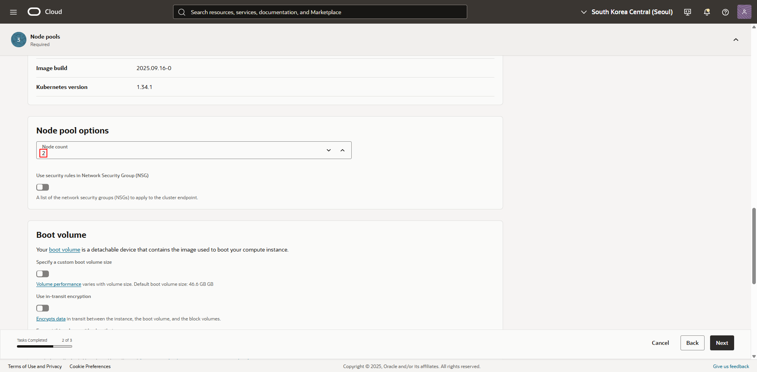This screenshot has height=372, width=757.
Task: Enable in-transit encryption toggle
Action: point(43,308)
